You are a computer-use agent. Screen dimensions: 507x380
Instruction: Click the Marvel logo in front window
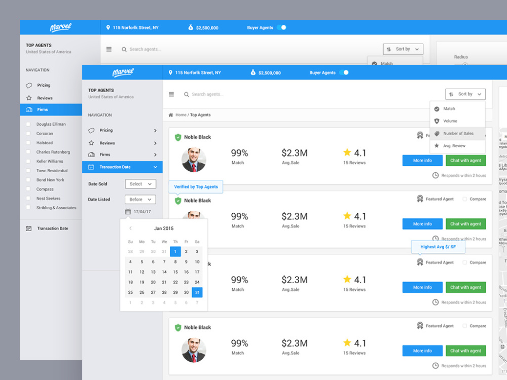tap(123, 72)
